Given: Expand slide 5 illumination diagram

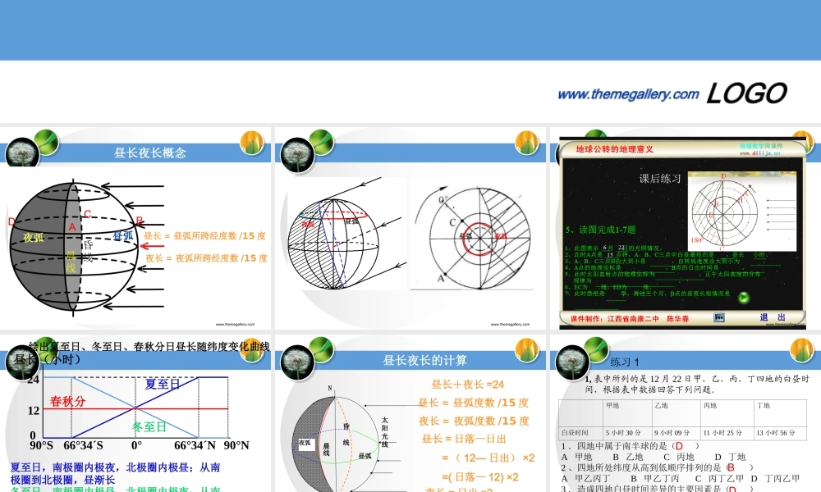Looking at the screenshot, I should coord(742,210).
